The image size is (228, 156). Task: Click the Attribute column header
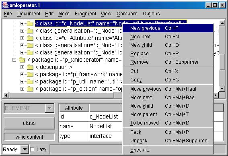click(74, 108)
